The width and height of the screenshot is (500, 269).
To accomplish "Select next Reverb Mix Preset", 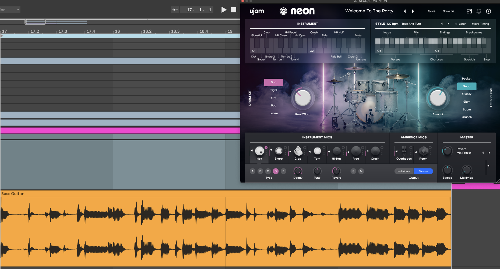I will (489, 153).
